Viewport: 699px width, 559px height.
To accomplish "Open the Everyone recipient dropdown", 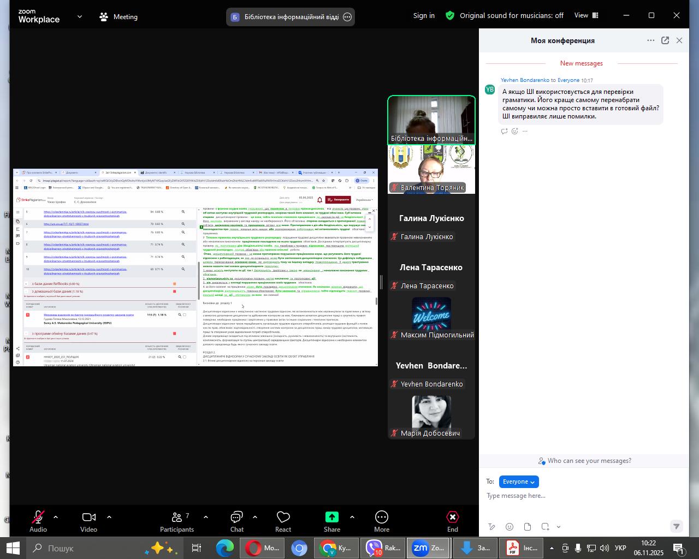I will (x=519, y=481).
